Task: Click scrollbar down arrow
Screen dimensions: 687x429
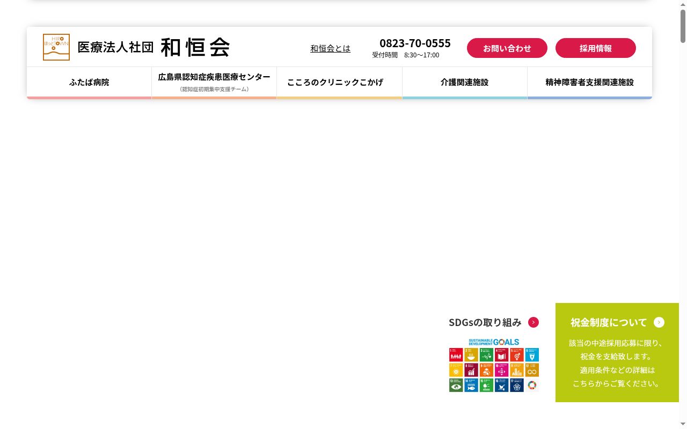Action: 683,425
